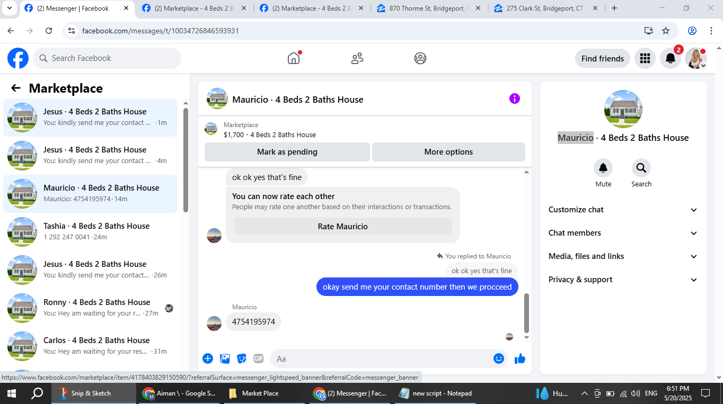Click the More options button
723x404 pixels.
click(x=448, y=152)
